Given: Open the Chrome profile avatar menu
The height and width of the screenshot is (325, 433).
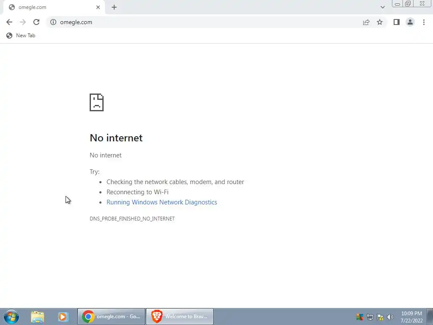Looking at the screenshot, I should (x=410, y=22).
